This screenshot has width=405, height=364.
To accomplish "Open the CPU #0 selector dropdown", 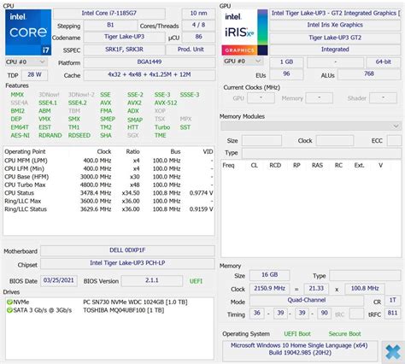I will 26,62.
